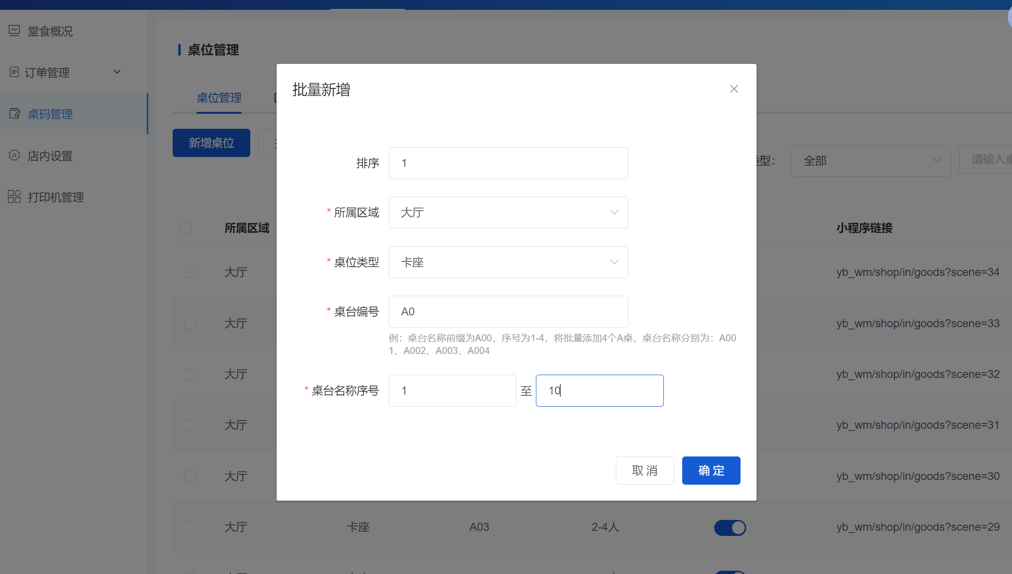Expand the 订单管理 submenu chevron
This screenshot has width=1012, height=574.
(117, 72)
